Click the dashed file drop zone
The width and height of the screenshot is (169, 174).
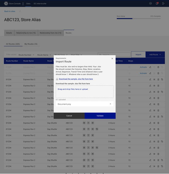click(x=85, y=92)
